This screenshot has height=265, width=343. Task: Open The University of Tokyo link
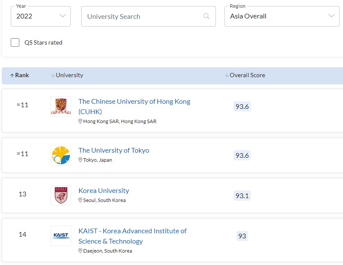click(x=114, y=151)
